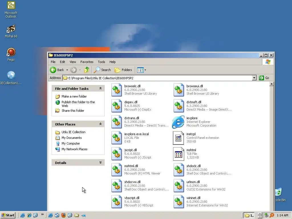Open the Start menu
This screenshot has height=219, width=292.
pyautogui.click(x=8, y=215)
